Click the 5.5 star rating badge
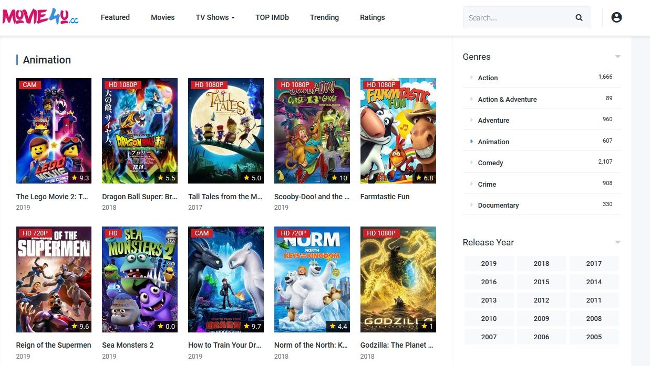 tap(167, 178)
